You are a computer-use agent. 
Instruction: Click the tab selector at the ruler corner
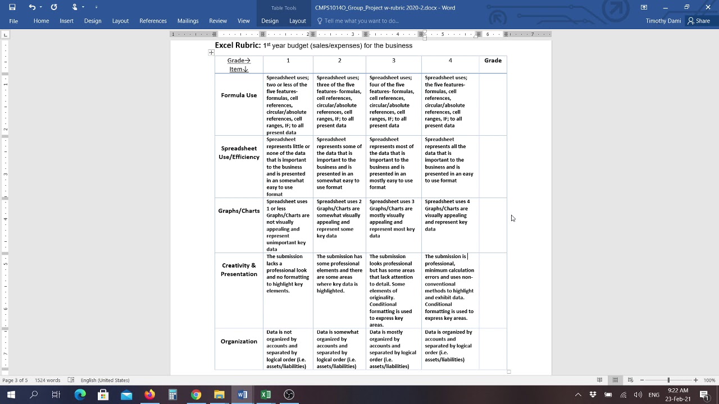pos(5,35)
